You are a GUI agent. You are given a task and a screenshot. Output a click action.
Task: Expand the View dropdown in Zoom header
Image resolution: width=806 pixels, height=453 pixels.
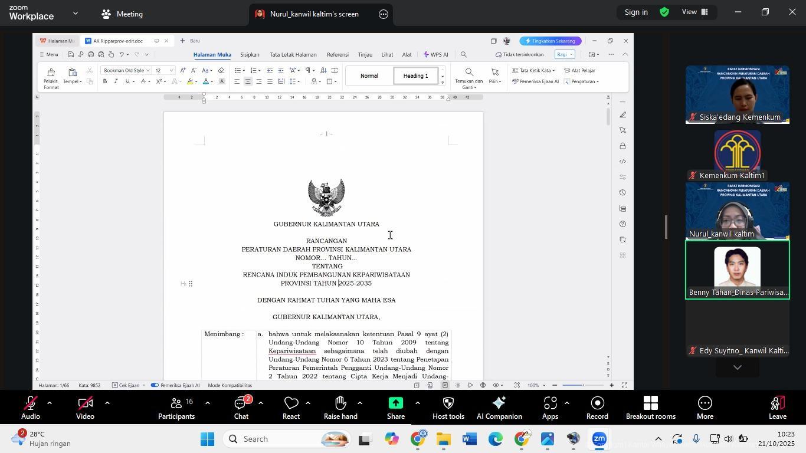[694, 12]
